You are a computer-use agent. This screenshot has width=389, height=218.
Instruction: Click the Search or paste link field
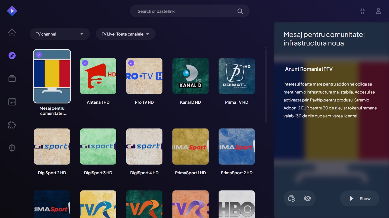tap(190, 11)
